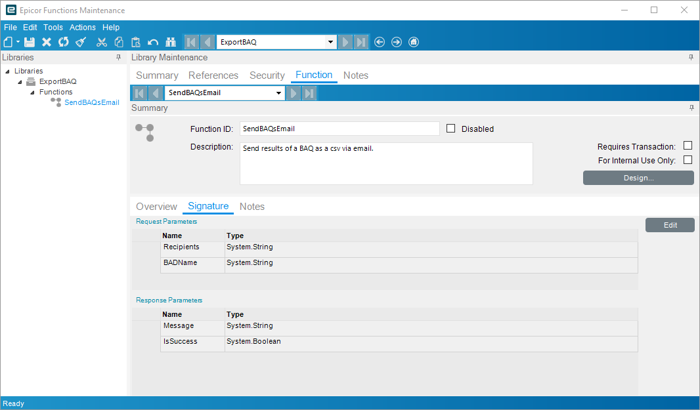This screenshot has width=700, height=410.
Task: Toggle For Internal Use Only checkbox
Action: pos(688,159)
